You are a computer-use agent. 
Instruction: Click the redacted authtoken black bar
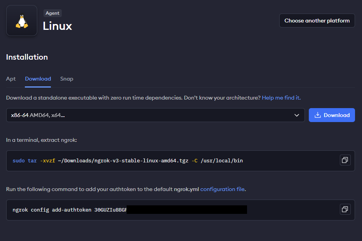[x=186, y=210]
